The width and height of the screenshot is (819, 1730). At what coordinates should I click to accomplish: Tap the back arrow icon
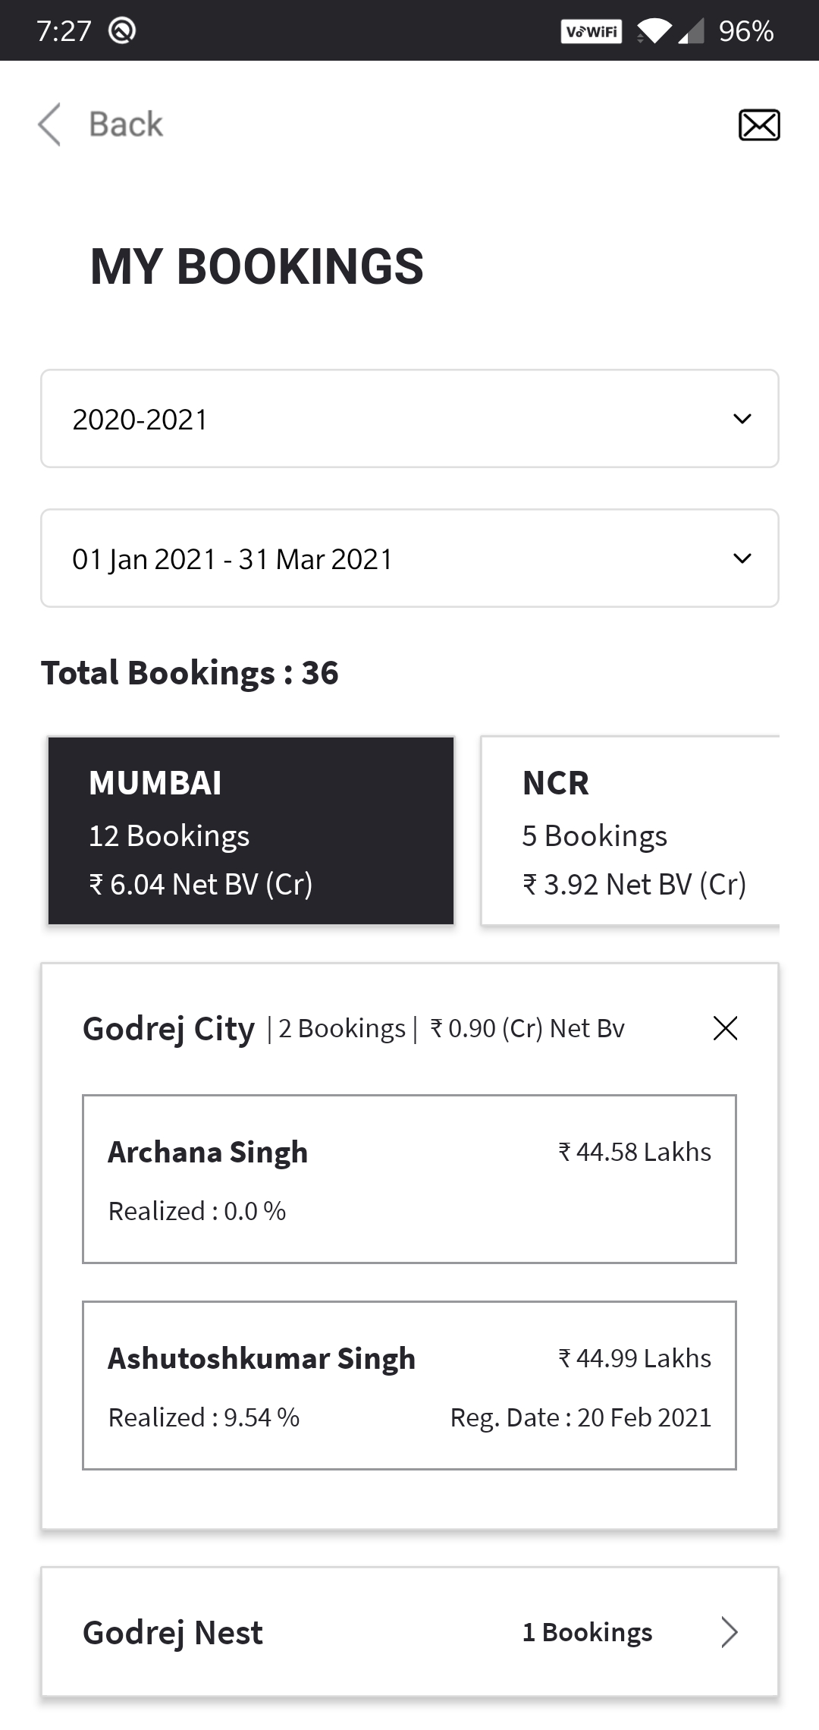point(49,124)
